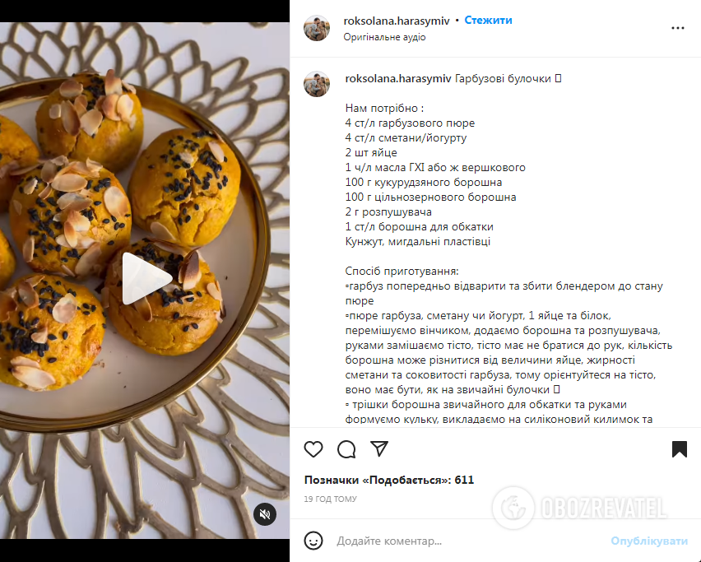This screenshot has height=562, width=701.
Task: Share the post with the paper plane icon
Action: click(379, 448)
